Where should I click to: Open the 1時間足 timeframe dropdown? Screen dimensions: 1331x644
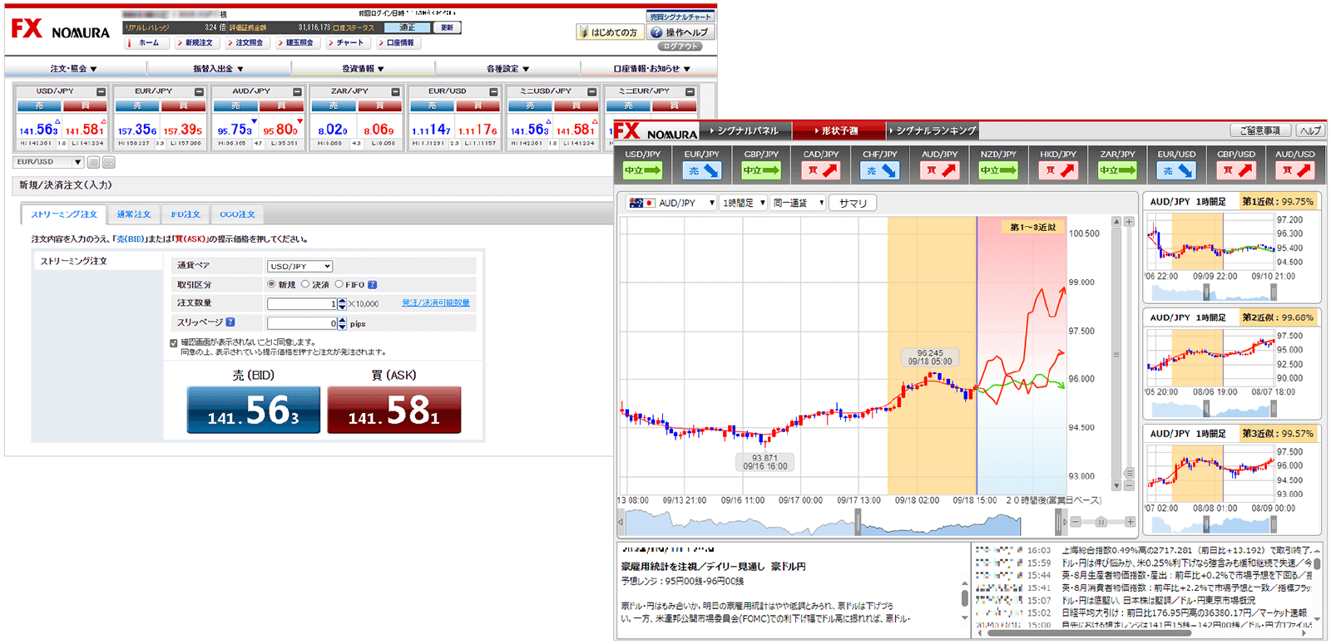click(x=743, y=203)
